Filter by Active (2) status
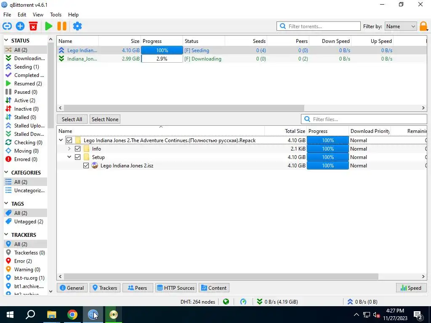431x323 pixels. (x=25, y=101)
